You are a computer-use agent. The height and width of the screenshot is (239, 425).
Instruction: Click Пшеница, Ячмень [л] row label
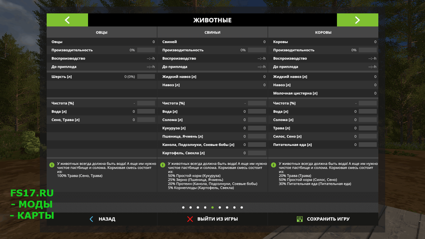(183, 136)
